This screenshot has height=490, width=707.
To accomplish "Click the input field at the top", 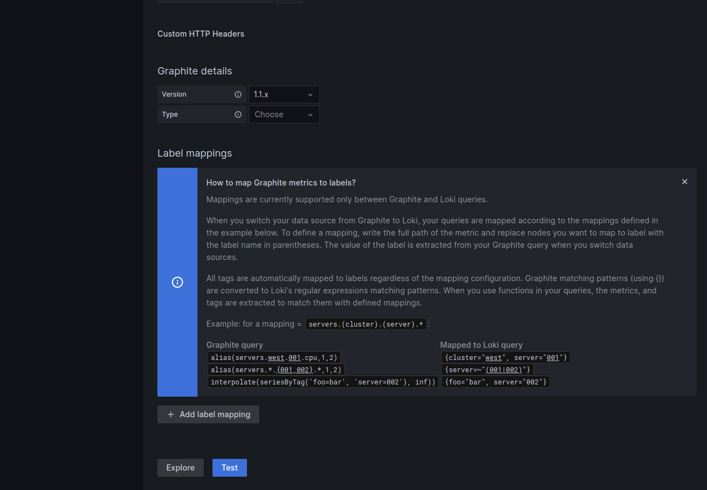I will [215, 1].
